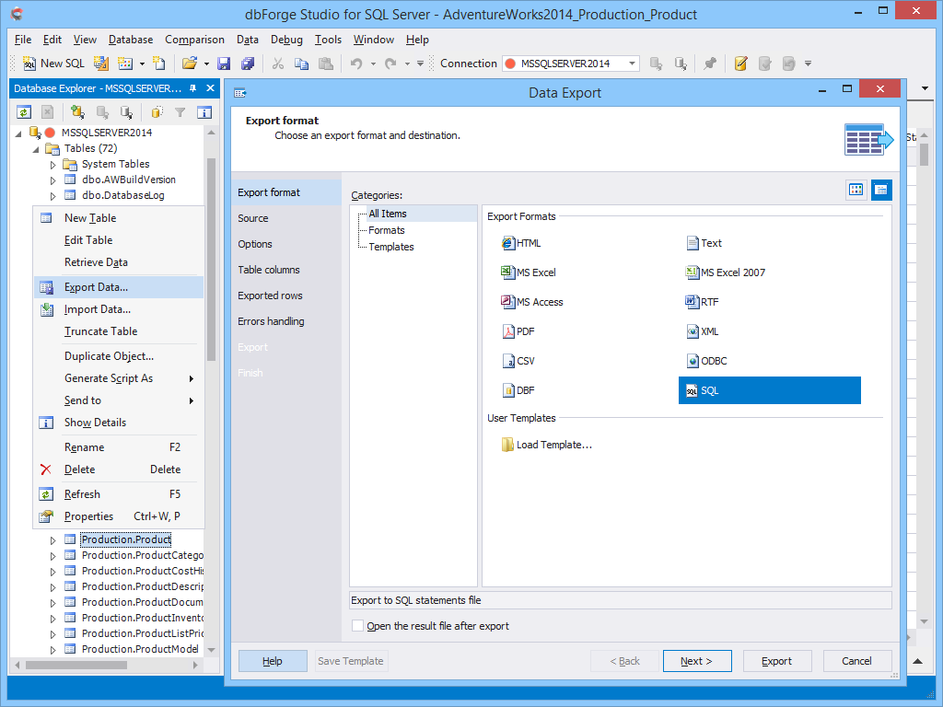943x707 pixels.
Task: Select the MS Excel export format
Action: 529,272
